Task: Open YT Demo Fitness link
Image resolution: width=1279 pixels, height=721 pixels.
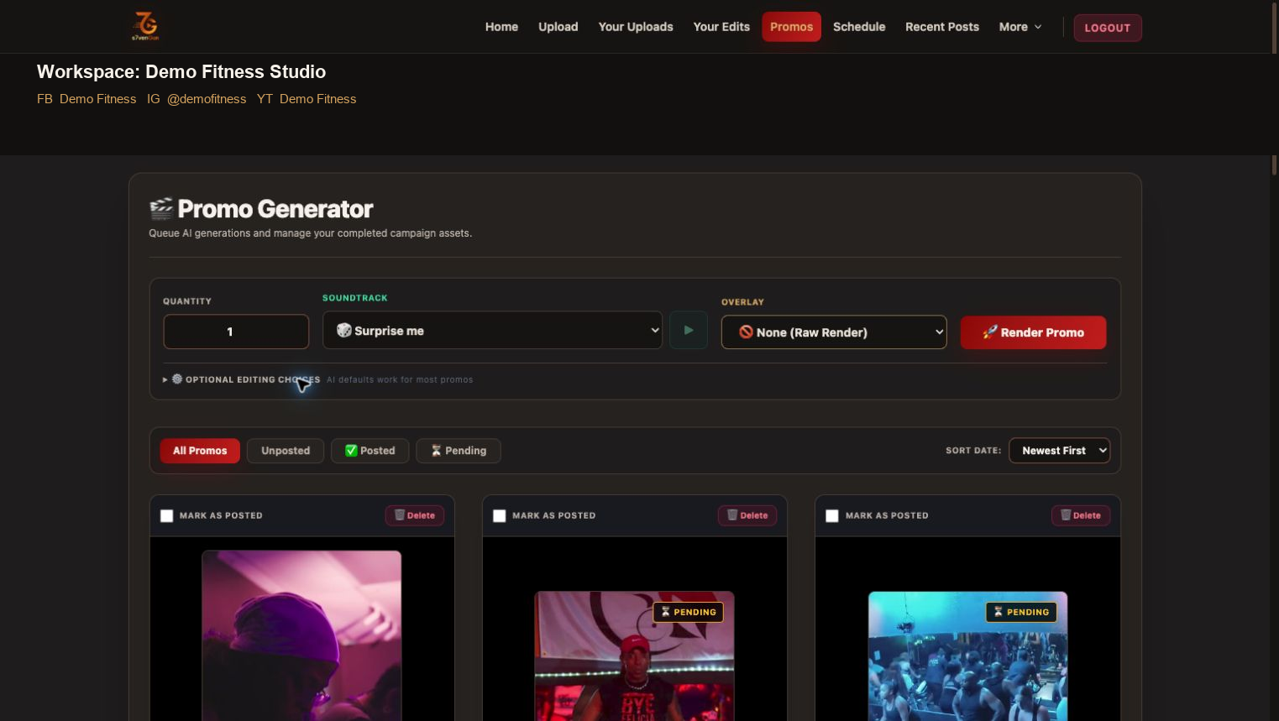Action: coord(307,99)
